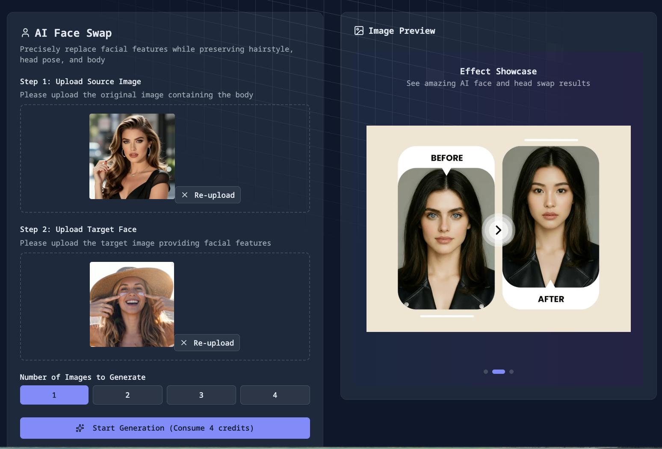Screen dimensions: 662x449
Task: Select 1 image to generate
Action: (54, 395)
